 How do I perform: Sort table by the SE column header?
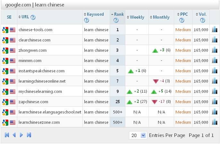(9, 17)
